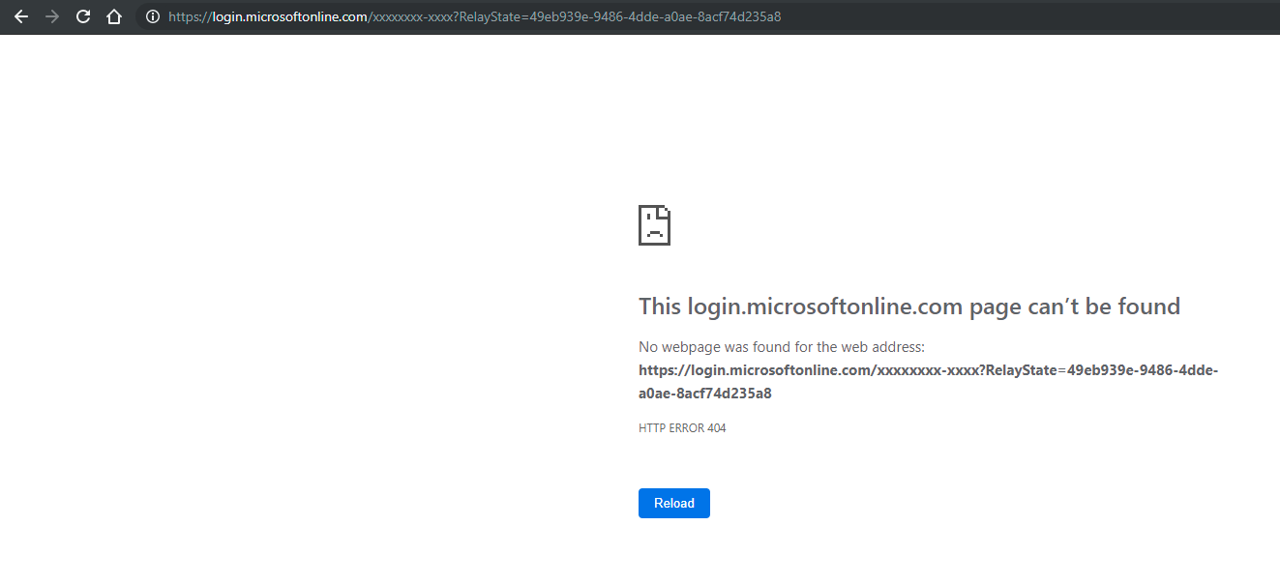This screenshot has height=584, width=1280.
Task: Click the blue Reload button
Action: 674,503
